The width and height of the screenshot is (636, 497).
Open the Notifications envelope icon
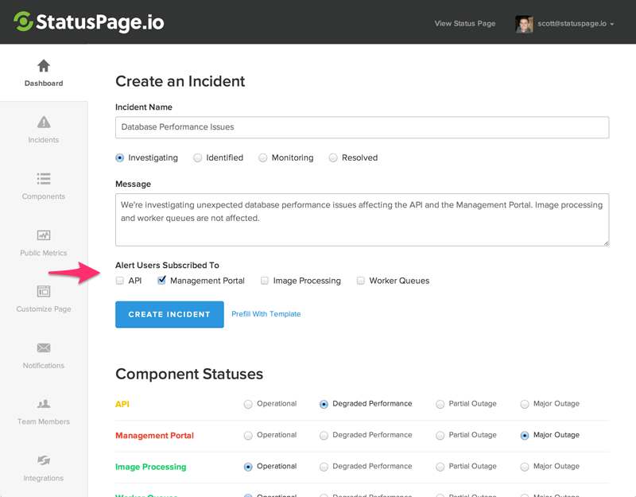pyautogui.click(x=44, y=348)
